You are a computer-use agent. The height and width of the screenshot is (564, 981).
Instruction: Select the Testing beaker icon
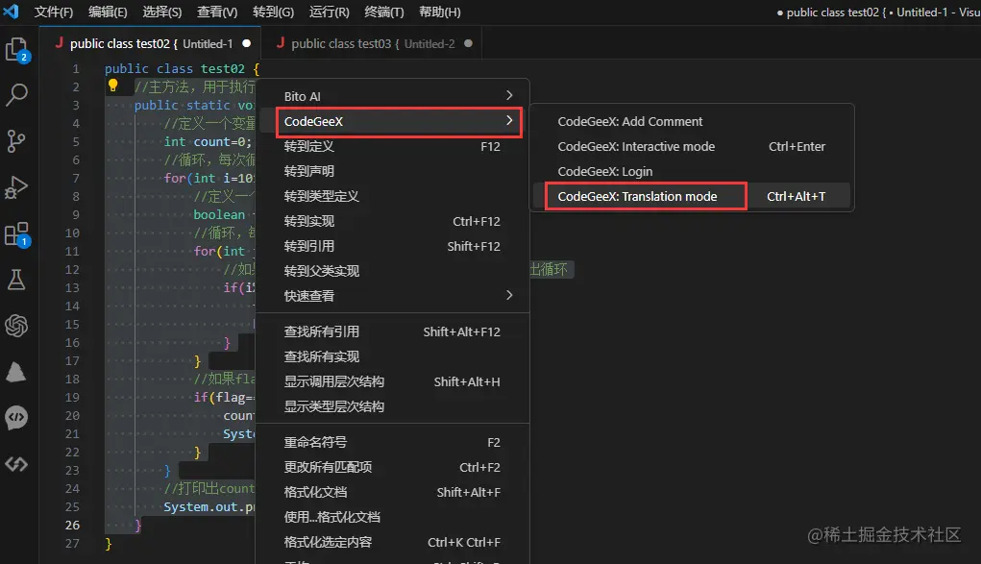(x=19, y=280)
